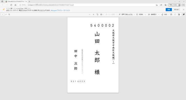The height and width of the screenshot is (100, 186).
Task: Open Edge settings and more menu
Action: coord(183,5)
